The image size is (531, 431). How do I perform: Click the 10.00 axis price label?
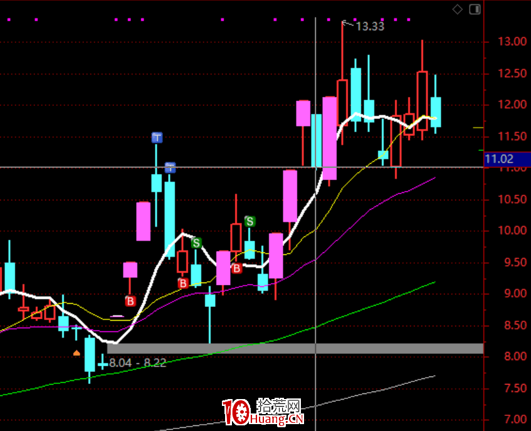512,231
